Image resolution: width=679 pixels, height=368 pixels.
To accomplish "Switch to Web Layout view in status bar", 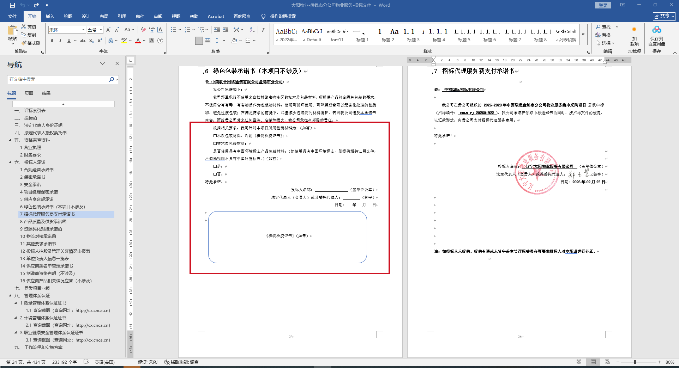I will (607, 362).
